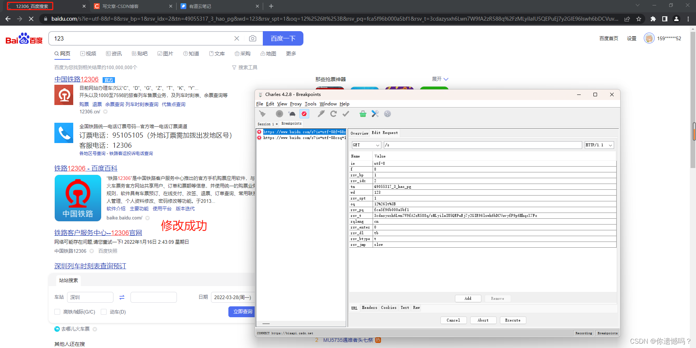Toggle the Chrome side panel icon
This screenshot has height=348, width=696.
click(x=665, y=19)
